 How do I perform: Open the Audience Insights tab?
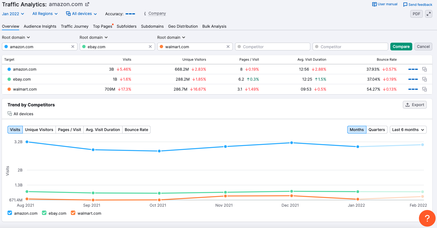point(40,26)
